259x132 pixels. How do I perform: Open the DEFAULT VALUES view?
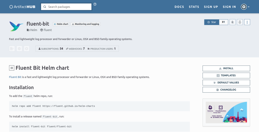pos(226,82)
